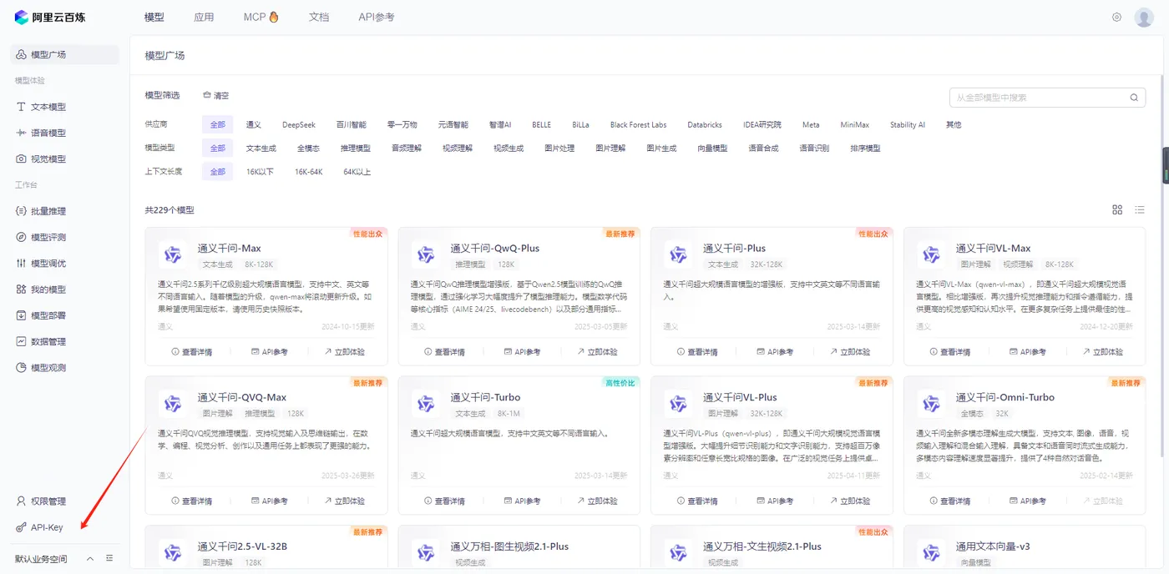Filter model type by 向量模型
The image size is (1169, 574).
tap(712, 148)
